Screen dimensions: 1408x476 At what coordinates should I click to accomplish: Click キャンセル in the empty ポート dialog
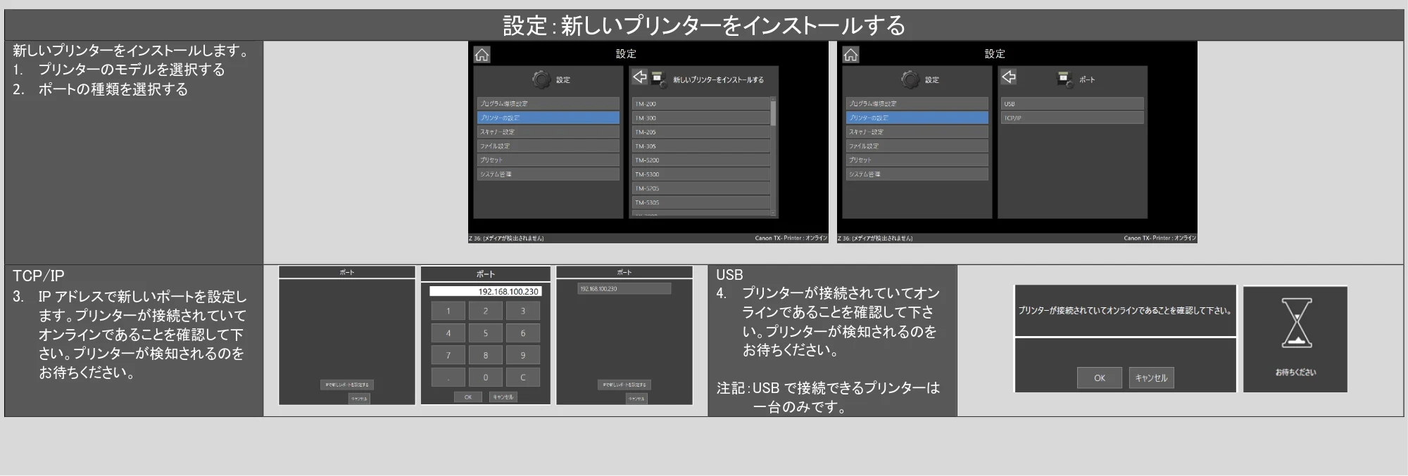(359, 399)
